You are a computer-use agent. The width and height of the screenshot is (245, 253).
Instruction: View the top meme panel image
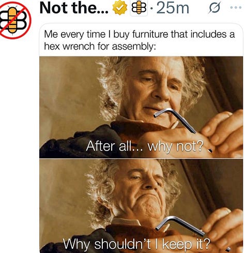pyautogui.click(x=141, y=107)
